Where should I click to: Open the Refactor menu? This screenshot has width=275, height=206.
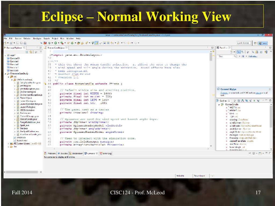(27, 38)
